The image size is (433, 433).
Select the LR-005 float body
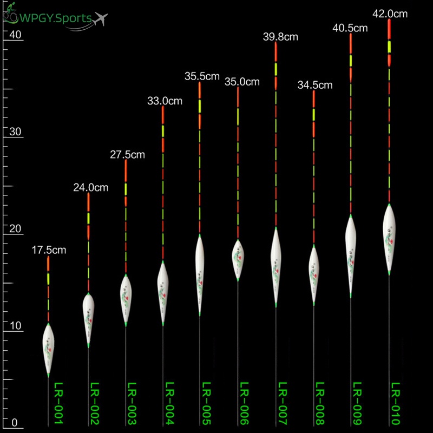pos(200,275)
